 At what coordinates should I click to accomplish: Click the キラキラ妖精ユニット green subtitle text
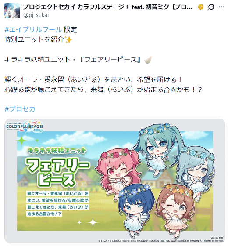click(57, 151)
